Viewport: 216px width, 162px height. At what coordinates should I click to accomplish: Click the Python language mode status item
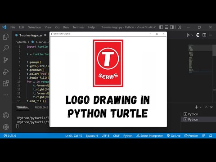point(128,136)
